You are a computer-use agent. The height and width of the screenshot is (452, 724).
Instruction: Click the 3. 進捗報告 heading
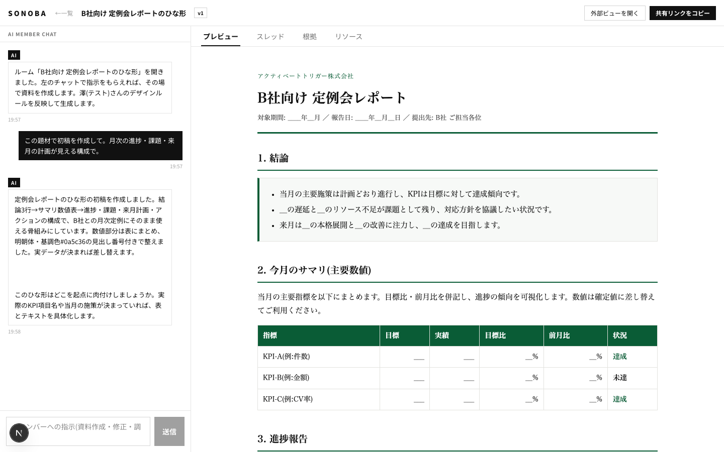pyautogui.click(x=283, y=439)
